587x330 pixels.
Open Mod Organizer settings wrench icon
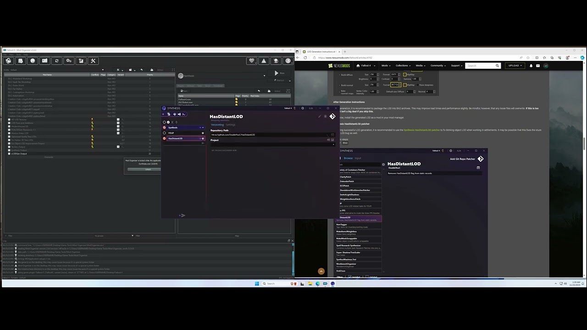[93, 60]
